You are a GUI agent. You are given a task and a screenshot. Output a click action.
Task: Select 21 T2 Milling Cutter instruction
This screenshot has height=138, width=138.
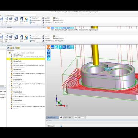pyautogui.click(x=28, y=96)
